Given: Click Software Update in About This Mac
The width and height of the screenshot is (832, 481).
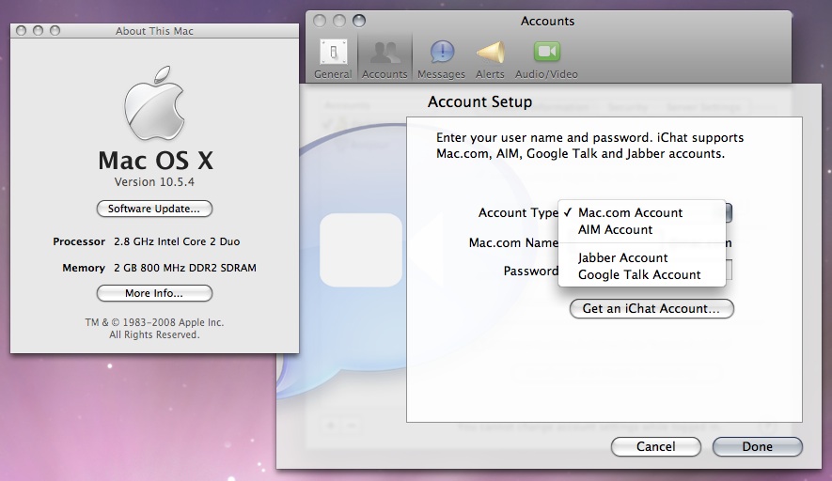Looking at the screenshot, I should tap(154, 209).
